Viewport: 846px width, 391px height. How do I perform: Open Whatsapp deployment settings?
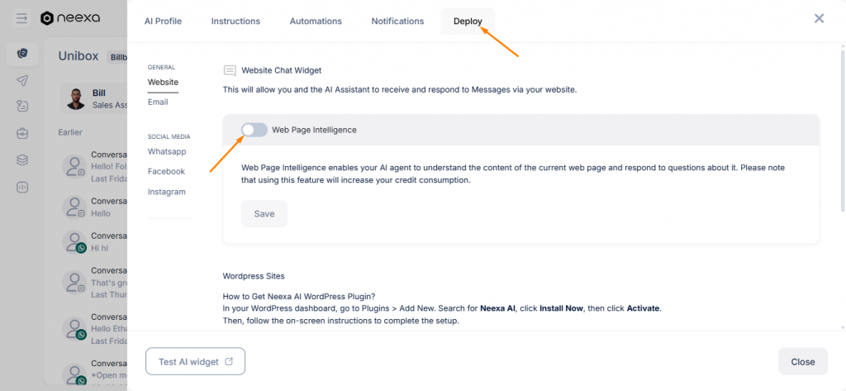pos(167,151)
